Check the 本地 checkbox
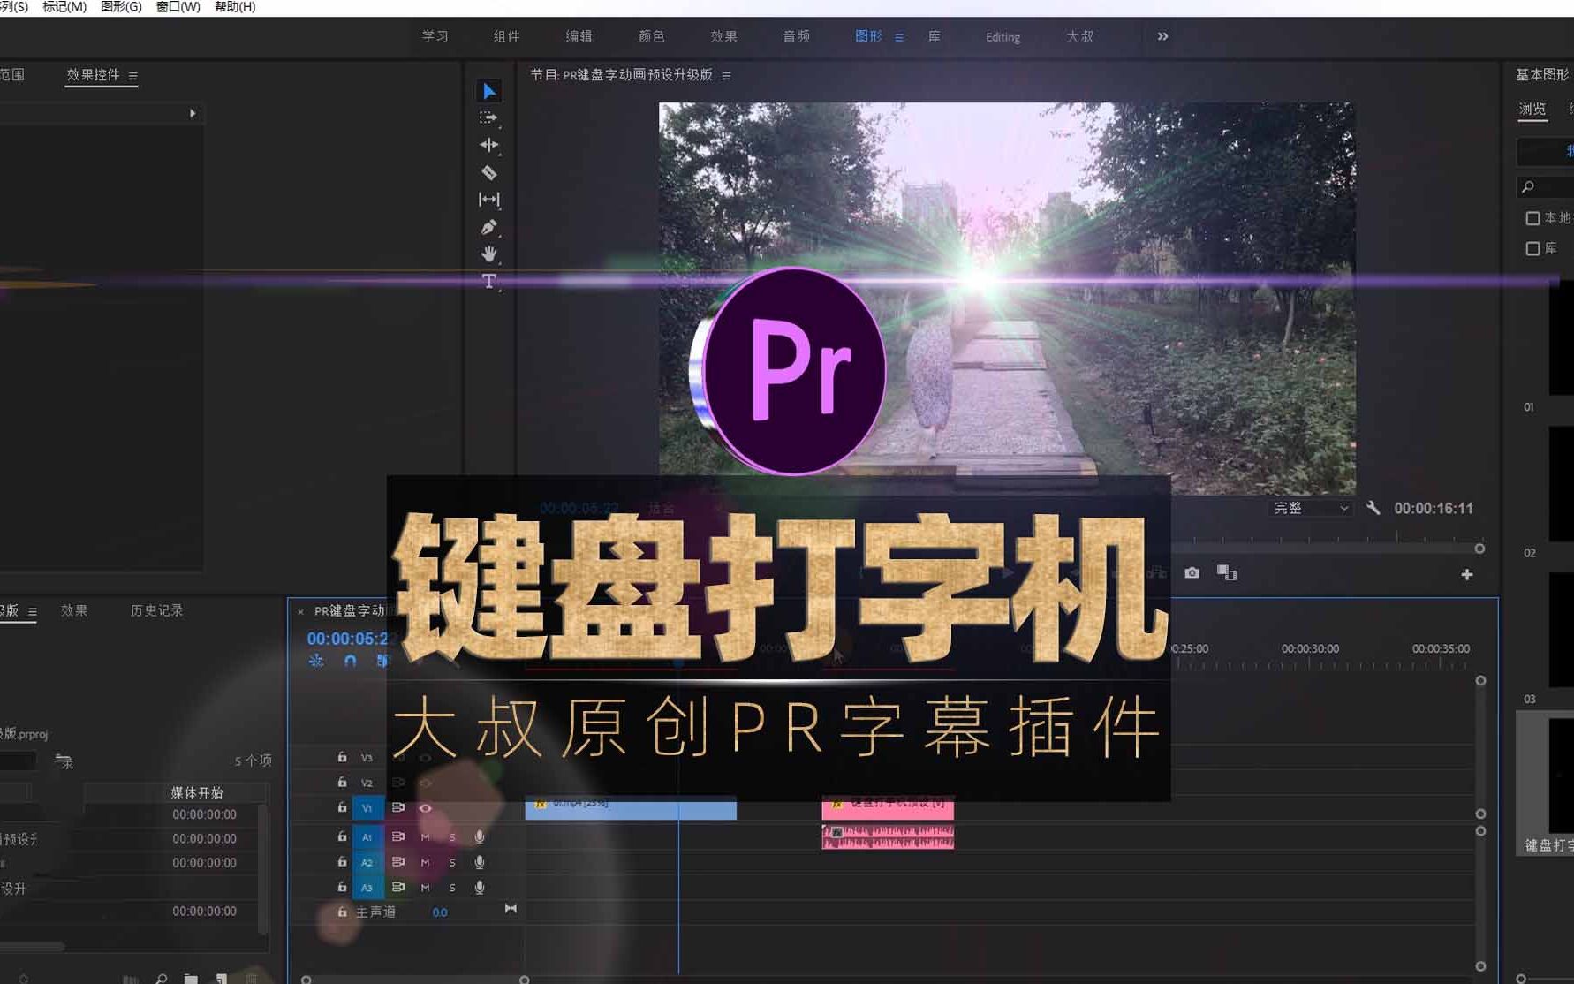This screenshot has height=984, width=1574. click(x=1532, y=218)
